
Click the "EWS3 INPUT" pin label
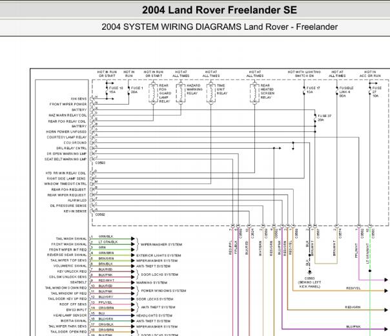(77, 310)
